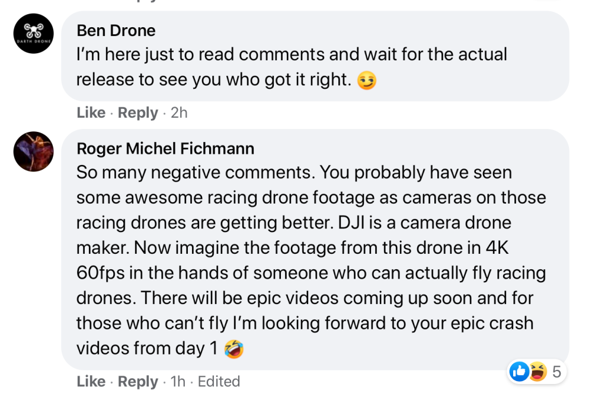Viewport: 592px width, 397px height.
Task: Click the Ben Drone commenter name
Action: [x=116, y=30]
